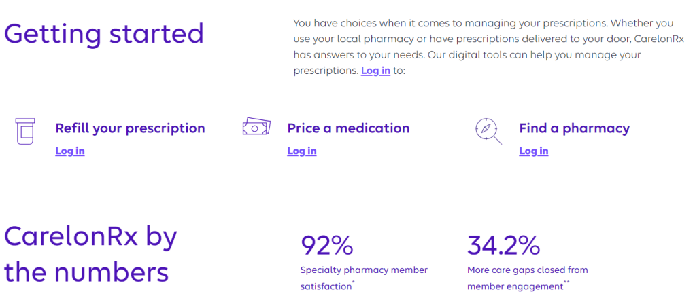Select the Refill your prescription heading
Screen dimensions: 695x296
tap(130, 128)
